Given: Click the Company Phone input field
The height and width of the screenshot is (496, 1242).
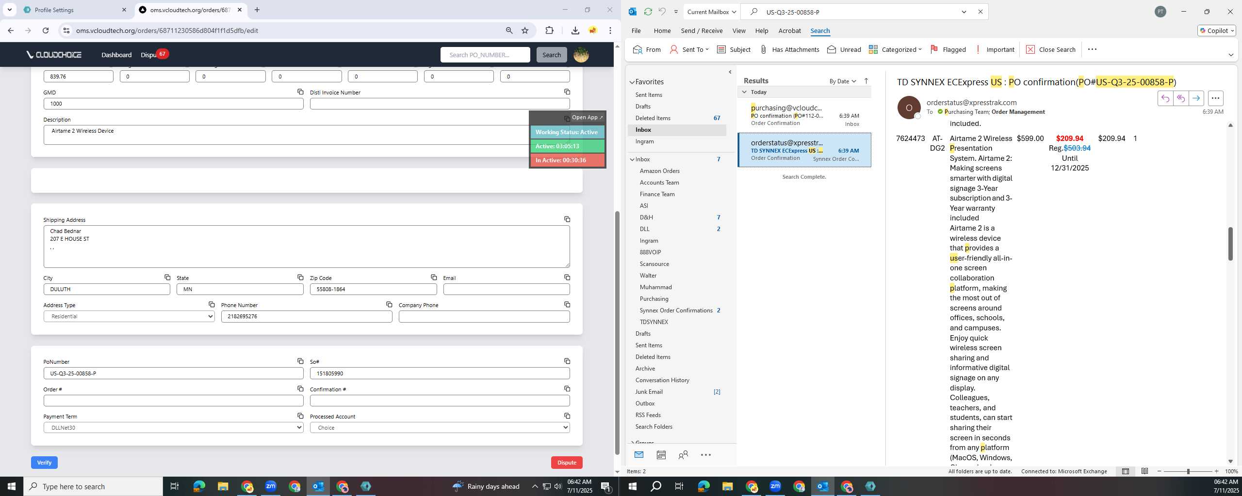Looking at the screenshot, I should (484, 316).
